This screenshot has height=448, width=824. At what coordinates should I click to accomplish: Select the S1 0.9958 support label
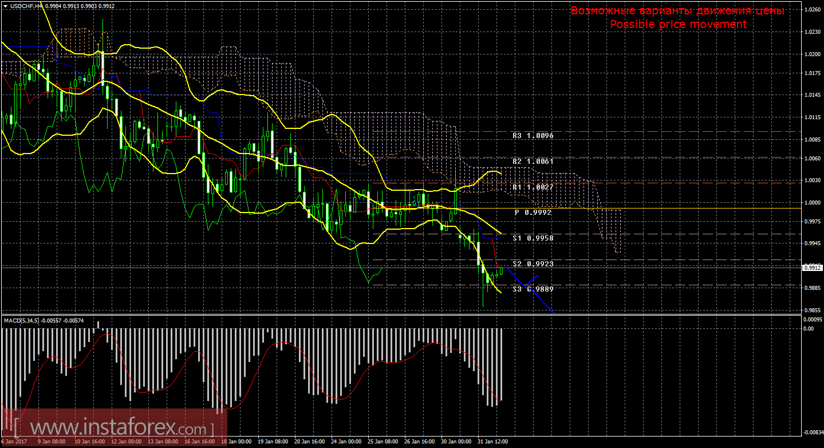tap(533, 238)
